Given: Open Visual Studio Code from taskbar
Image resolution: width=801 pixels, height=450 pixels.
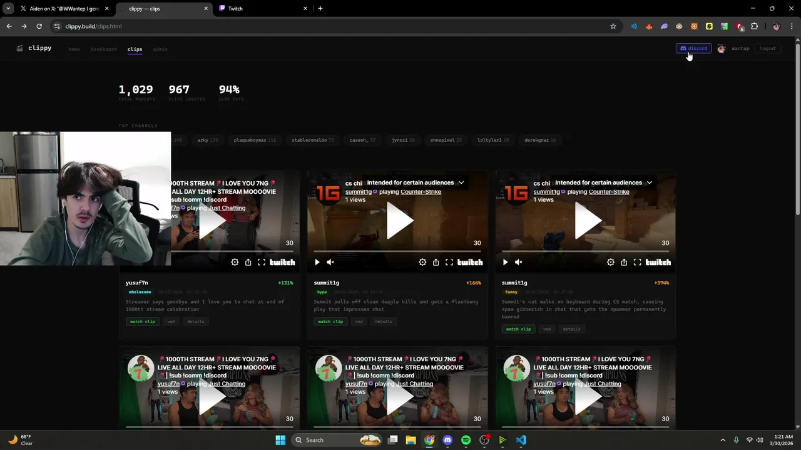Looking at the screenshot, I should click(x=521, y=440).
